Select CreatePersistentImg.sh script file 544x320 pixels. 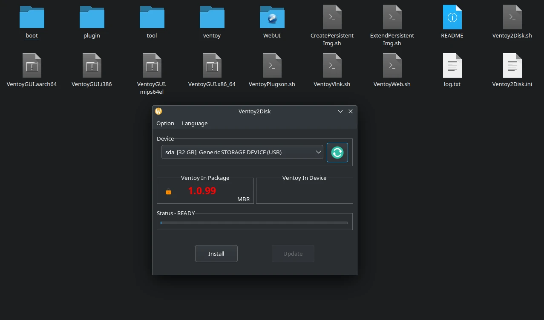tap(332, 17)
